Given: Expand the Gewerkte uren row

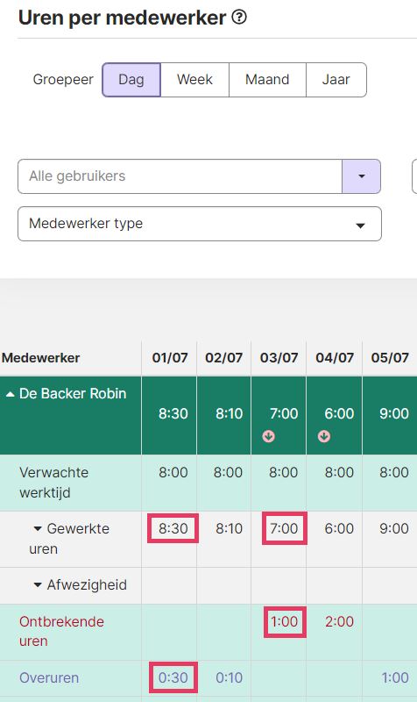Looking at the screenshot, I should [38, 529].
